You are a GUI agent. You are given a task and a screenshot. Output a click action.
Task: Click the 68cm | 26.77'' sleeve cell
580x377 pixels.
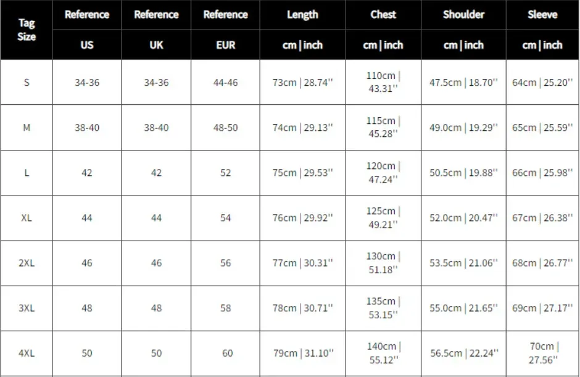tap(542, 263)
